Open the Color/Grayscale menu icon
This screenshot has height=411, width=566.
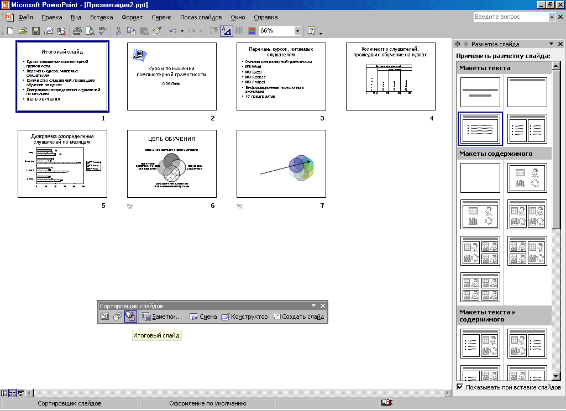click(252, 31)
